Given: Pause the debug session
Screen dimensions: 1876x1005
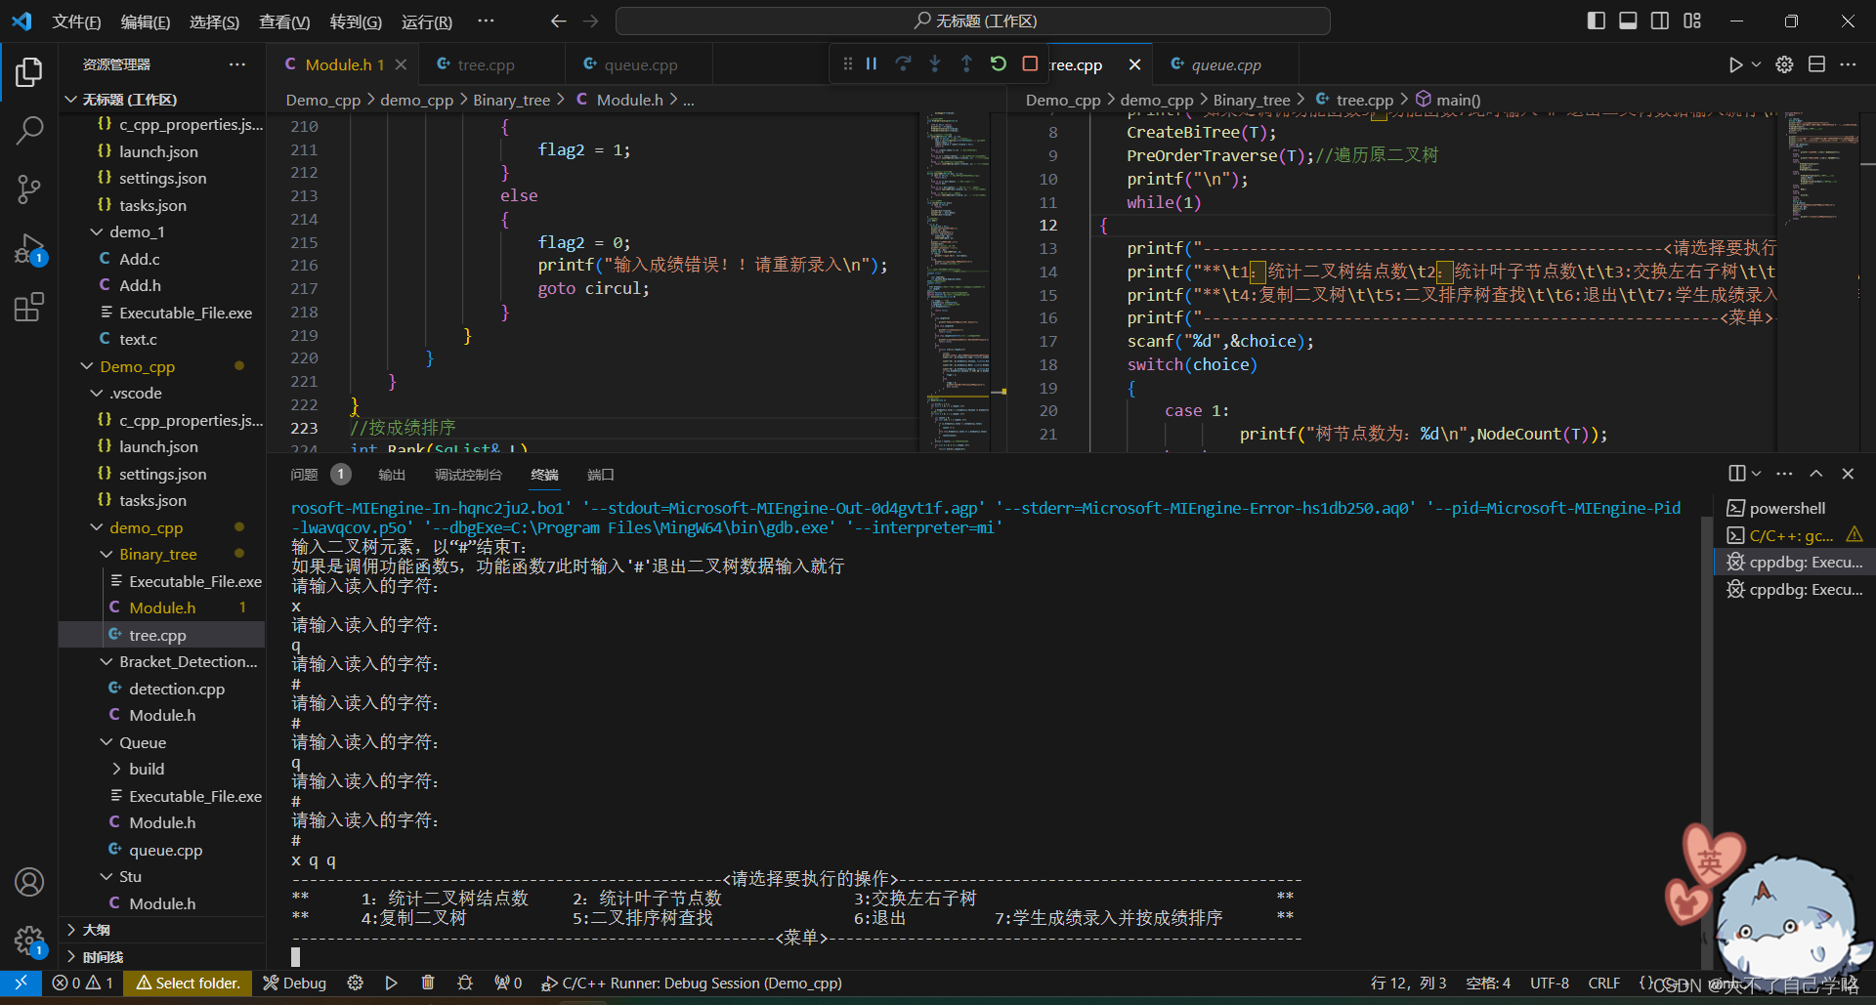Looking at the screenshot, I should [872, 63].
